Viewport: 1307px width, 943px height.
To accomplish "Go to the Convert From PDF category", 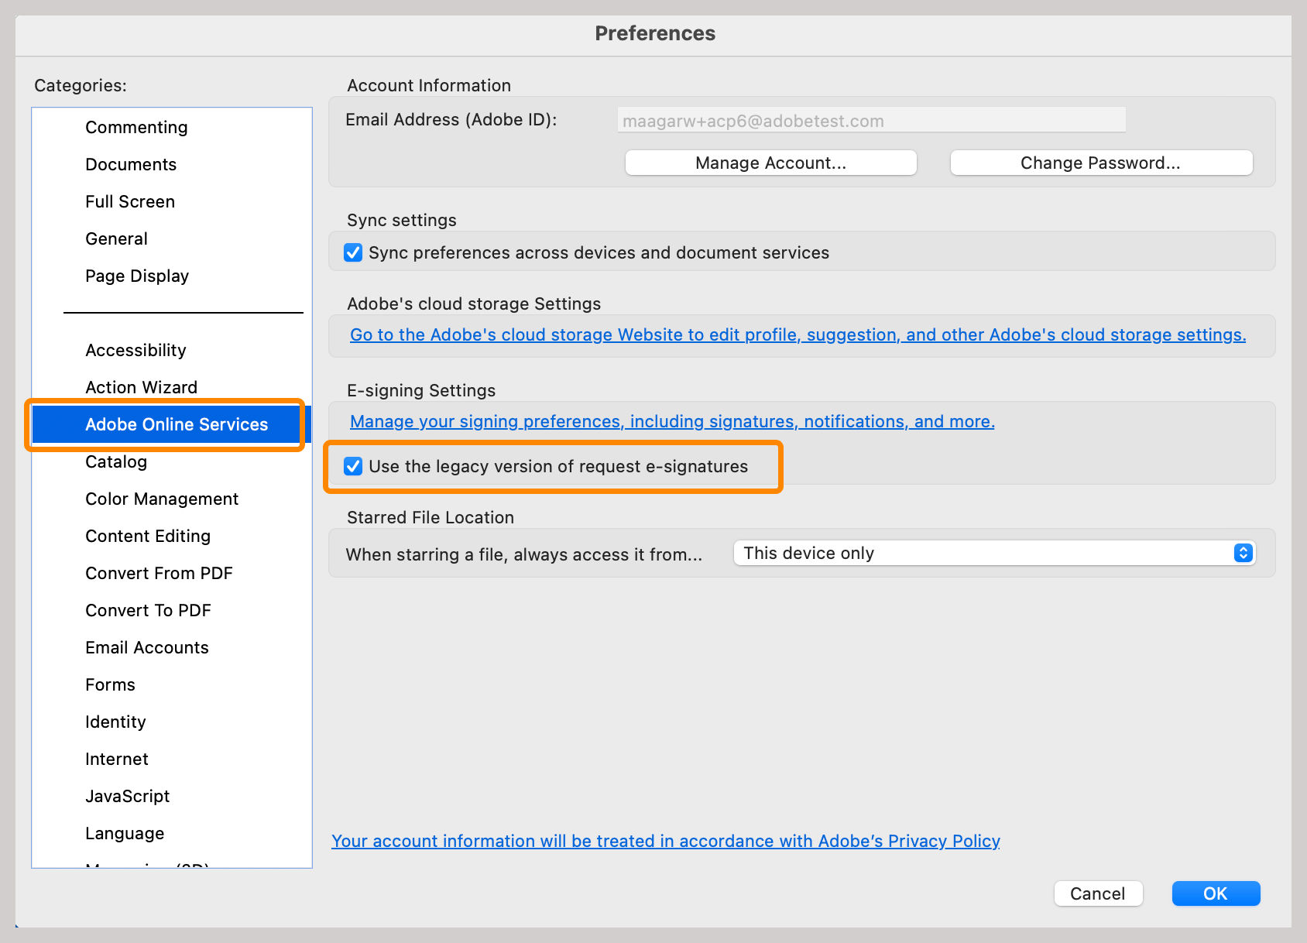I will pos(159,573).
